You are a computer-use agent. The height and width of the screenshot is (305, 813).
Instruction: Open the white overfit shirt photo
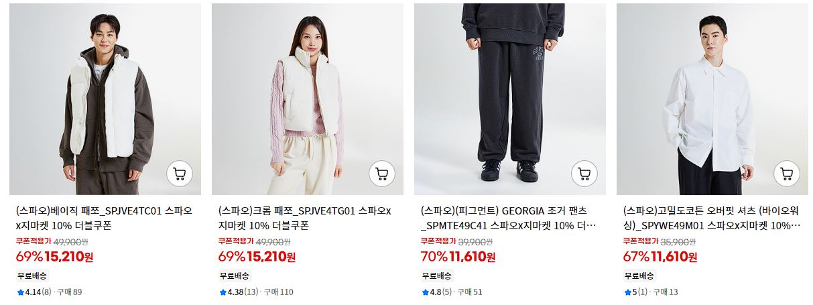click(712, 99)
